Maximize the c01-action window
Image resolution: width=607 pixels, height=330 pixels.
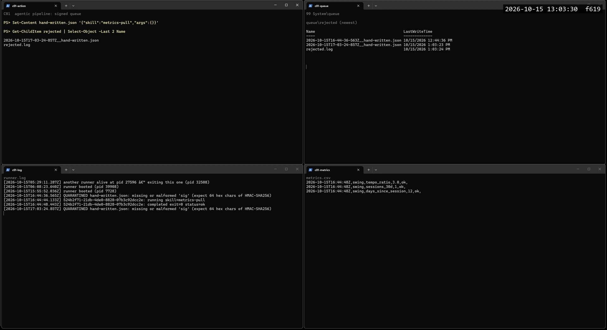tap(286, 5)
